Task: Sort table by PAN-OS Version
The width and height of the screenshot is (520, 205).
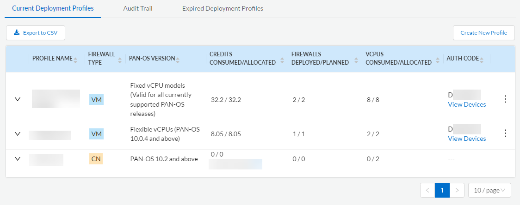Action: point(178,59)
